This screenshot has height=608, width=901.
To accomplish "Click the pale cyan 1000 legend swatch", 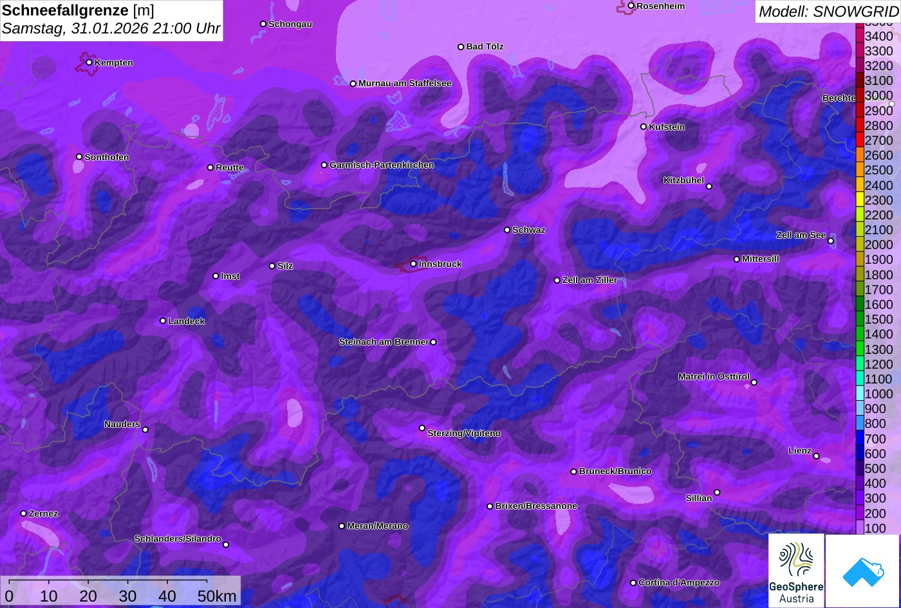I will (859, 394).
